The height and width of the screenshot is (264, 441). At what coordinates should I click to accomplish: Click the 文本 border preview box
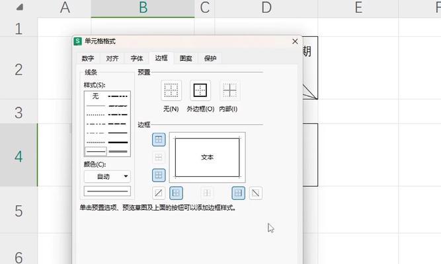(208, 158)
